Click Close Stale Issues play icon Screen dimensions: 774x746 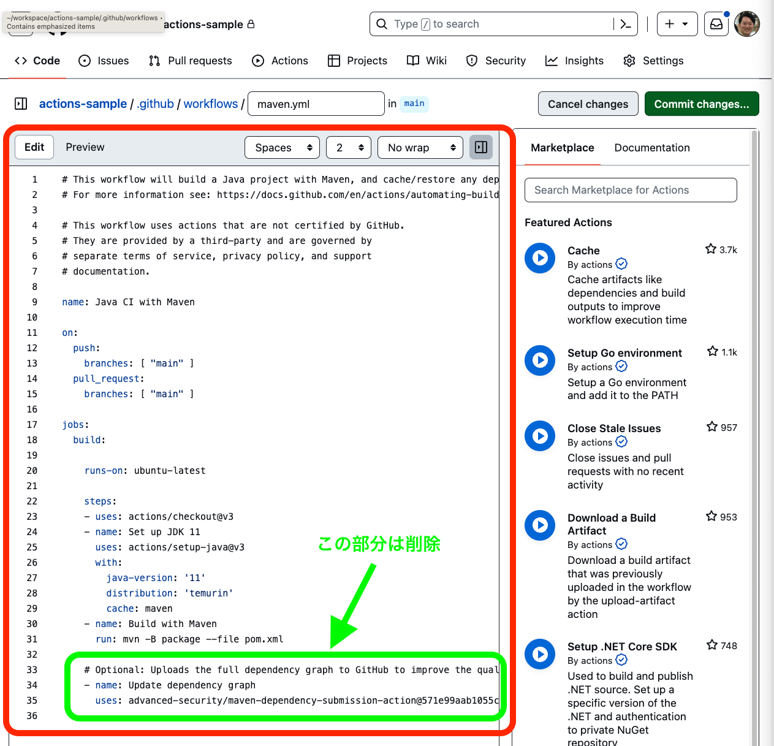(540, 436)
